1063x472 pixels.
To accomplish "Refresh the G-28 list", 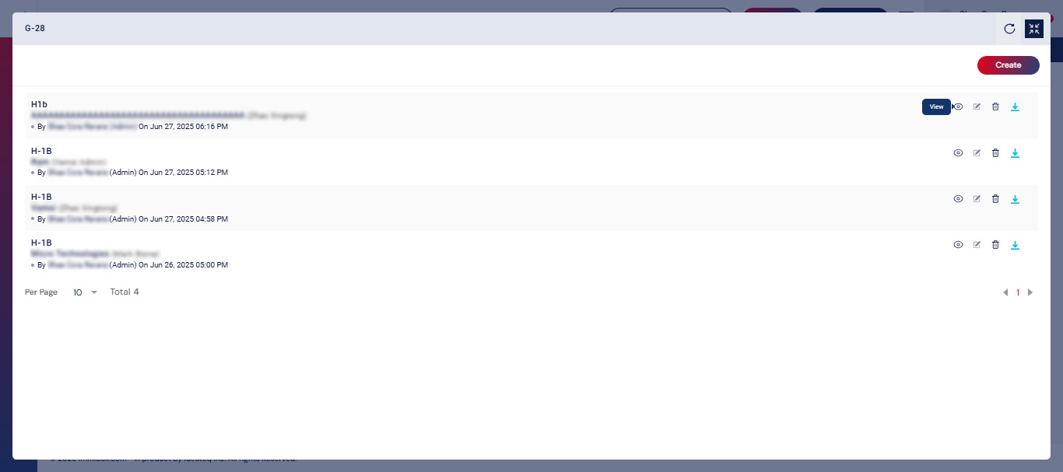I will pos(1009,29).
